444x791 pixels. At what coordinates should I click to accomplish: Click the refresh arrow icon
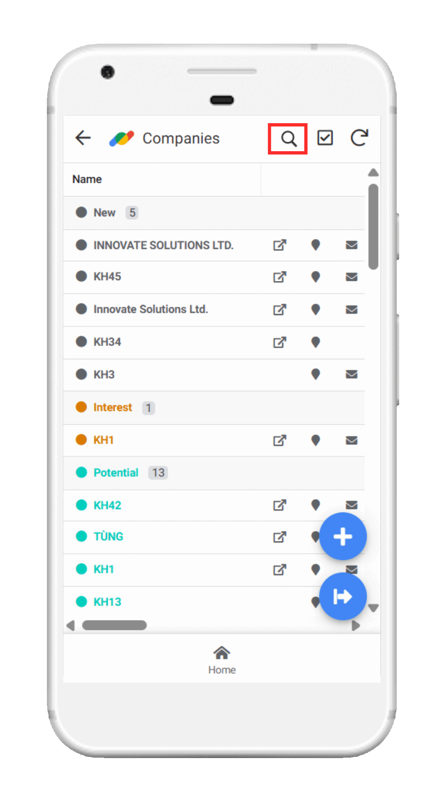pyautogui.click(x=359, y=138)
